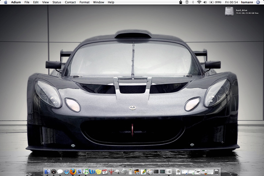The width and height of the screenshot is (264, 176).
Task: Open Safari compass icon in Dock
Action: click(66, 171)
